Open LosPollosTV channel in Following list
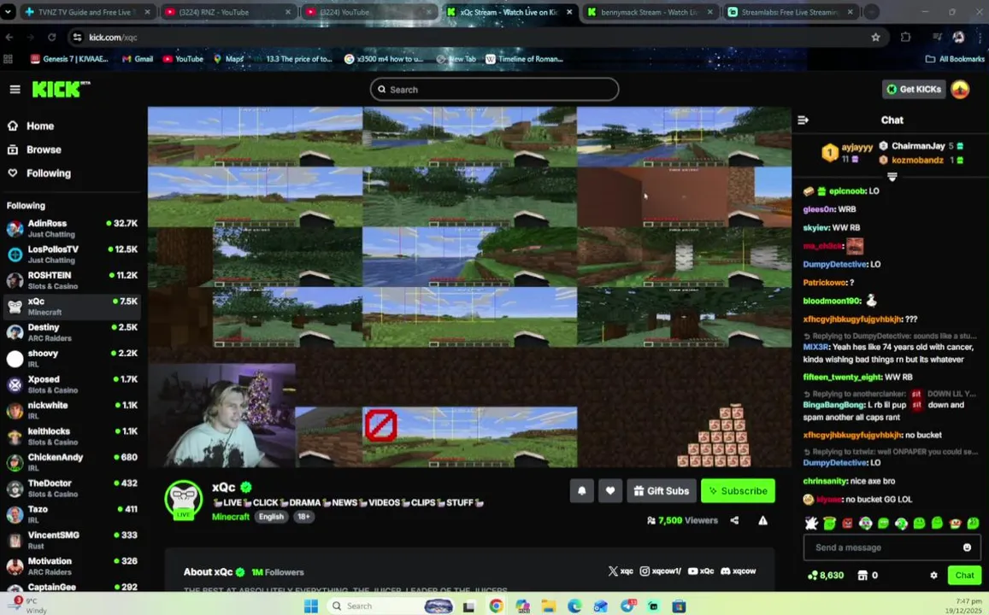This screenshot has width=989, height=615. [x=72, y=254]
